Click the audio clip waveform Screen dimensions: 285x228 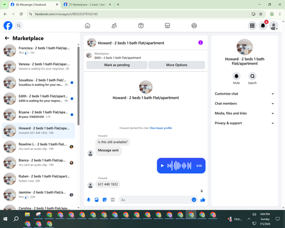[179, 166]
